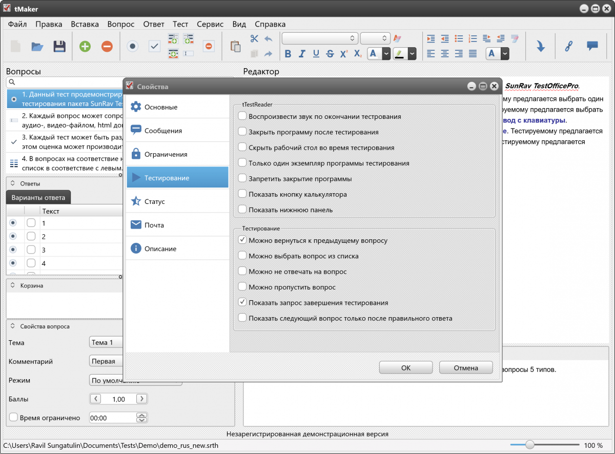The image size is (615, 454).
Task: Click the scissors Cut icon
Action: tap(254, 39)
